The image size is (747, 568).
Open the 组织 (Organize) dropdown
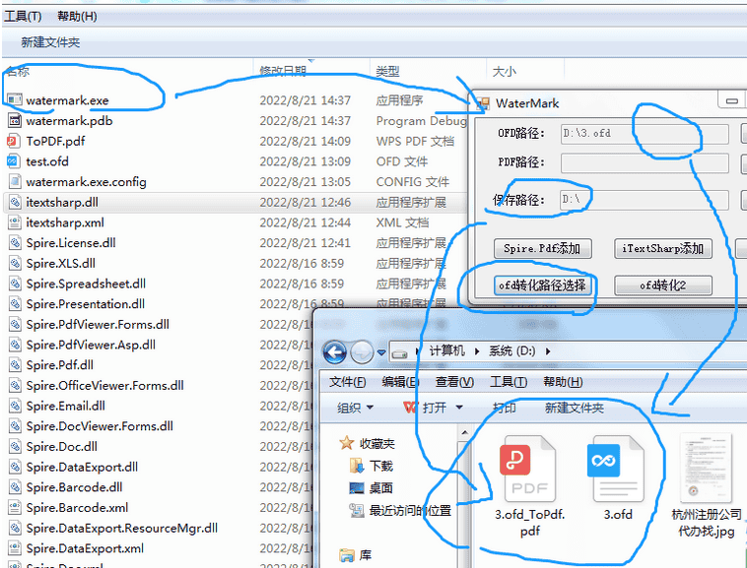(x=355, y=408)
